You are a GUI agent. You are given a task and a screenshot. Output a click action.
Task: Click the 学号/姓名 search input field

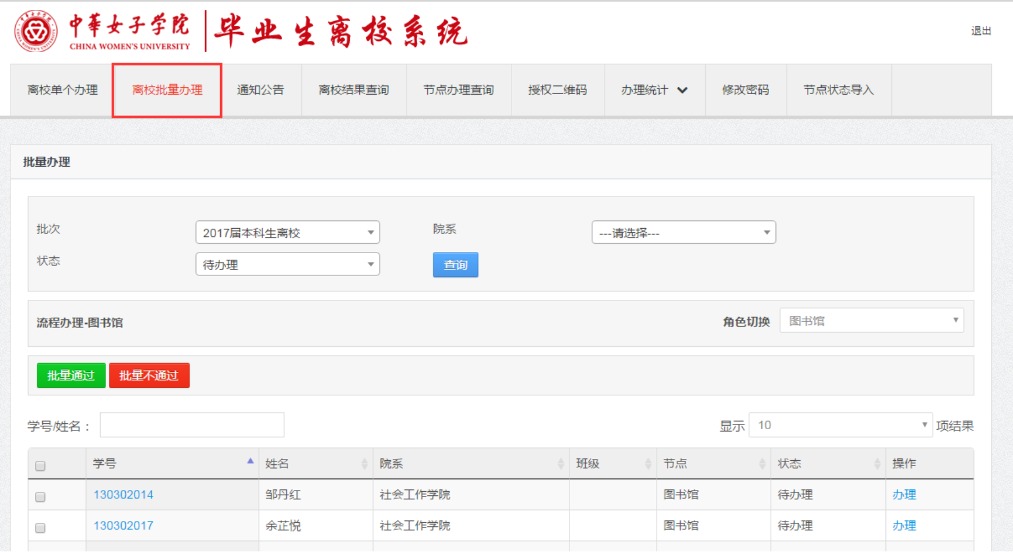pyautogui.click(x=192, y=425)
